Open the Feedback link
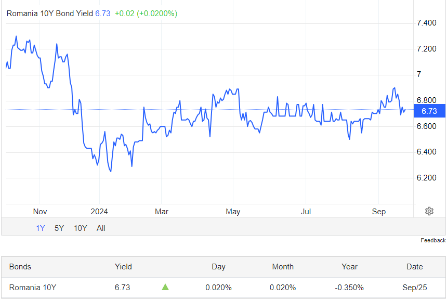The image size is (447, 299). [433, 240]
